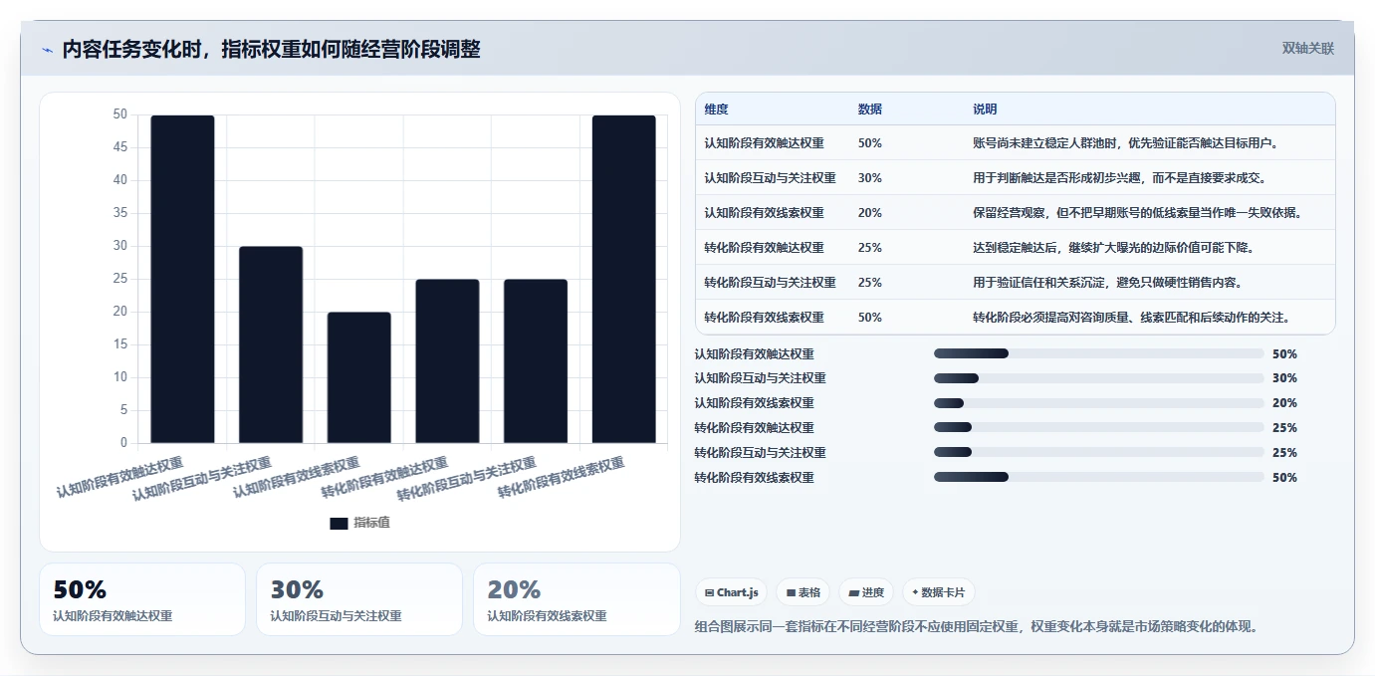Select the 表格 chip
Screen dimensions: 1375x676
(802, 592)
